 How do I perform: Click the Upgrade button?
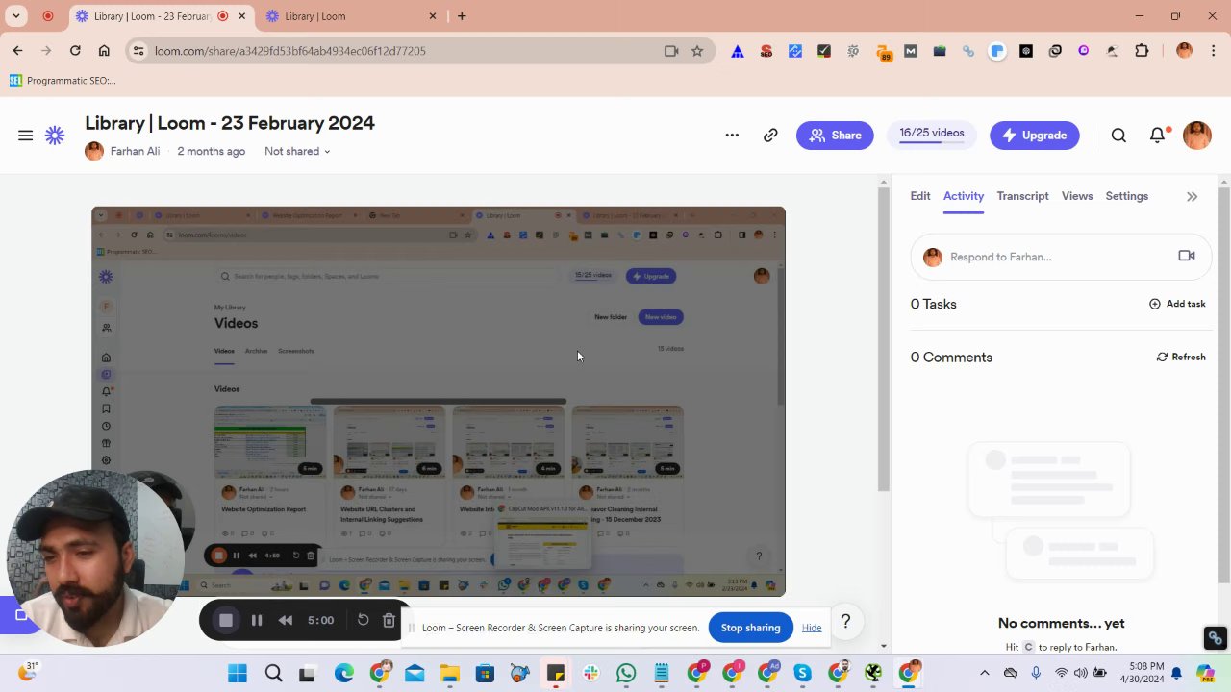coord(1035,136)
